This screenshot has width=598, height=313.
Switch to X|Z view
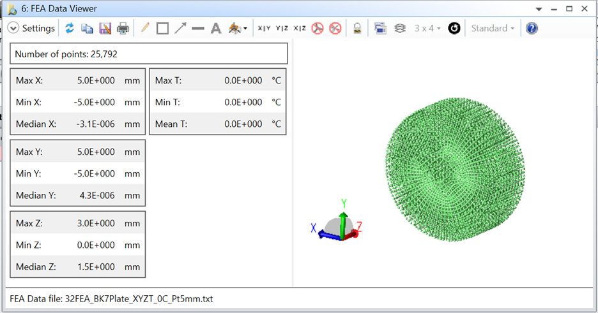pyautogui.click(x=300, y=28)
